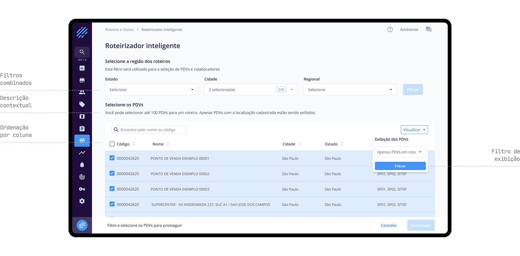Open the Apenas PDVs em rota dropdown

click(x=400, y=152)
